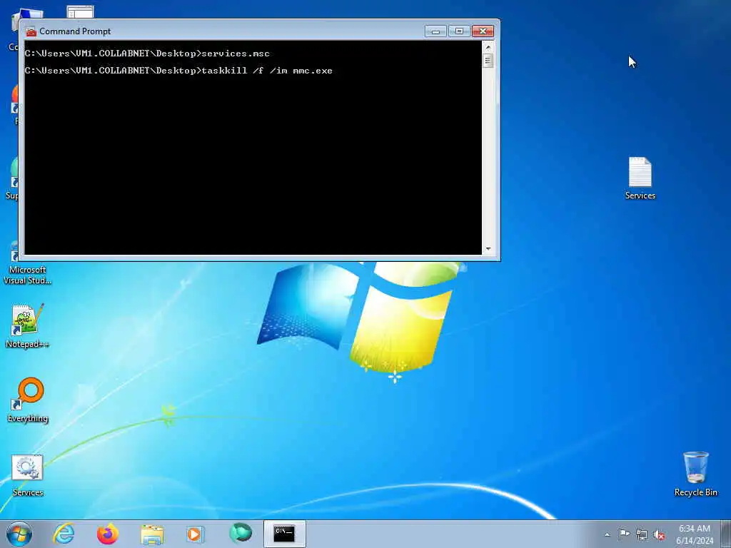731x548 pixels.
Task: Click the "taskkill /f /im mmc.exe" command text
Action: (267, 71)
